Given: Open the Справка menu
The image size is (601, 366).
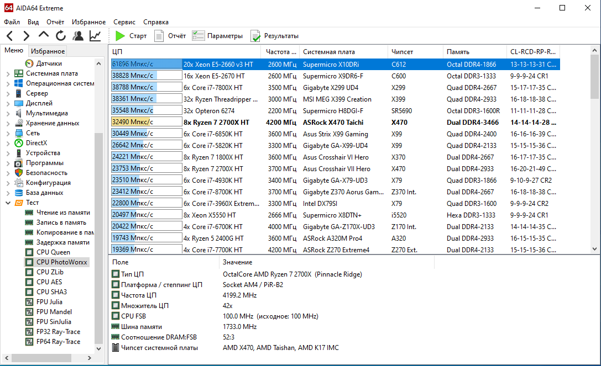Looking at the screenshot, I should tap(155, 22).
